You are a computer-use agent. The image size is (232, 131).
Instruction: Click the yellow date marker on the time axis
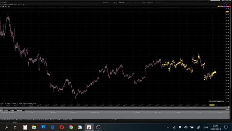pyautogui.click(x=212, y=105)
